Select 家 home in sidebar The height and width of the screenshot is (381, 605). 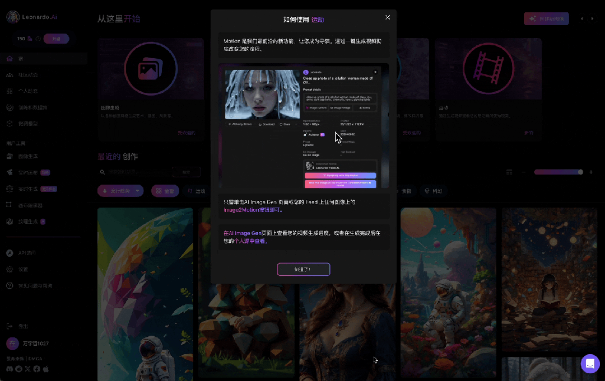tap(44, 59)
